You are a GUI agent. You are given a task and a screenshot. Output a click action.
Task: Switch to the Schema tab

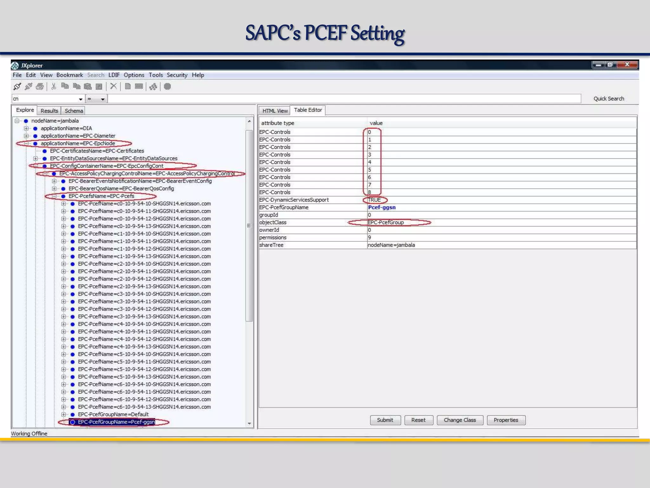pos(74,111)
